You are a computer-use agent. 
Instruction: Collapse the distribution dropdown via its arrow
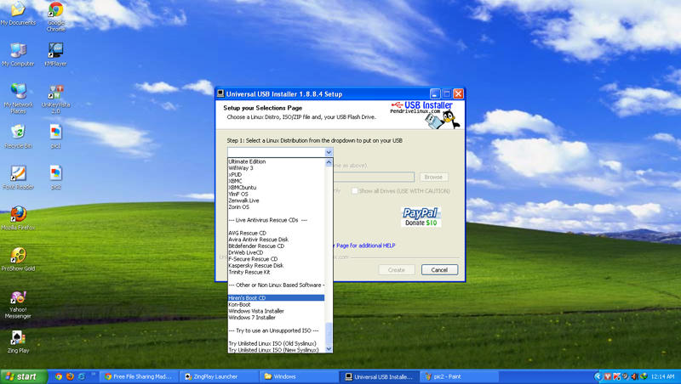coord(329,152)
